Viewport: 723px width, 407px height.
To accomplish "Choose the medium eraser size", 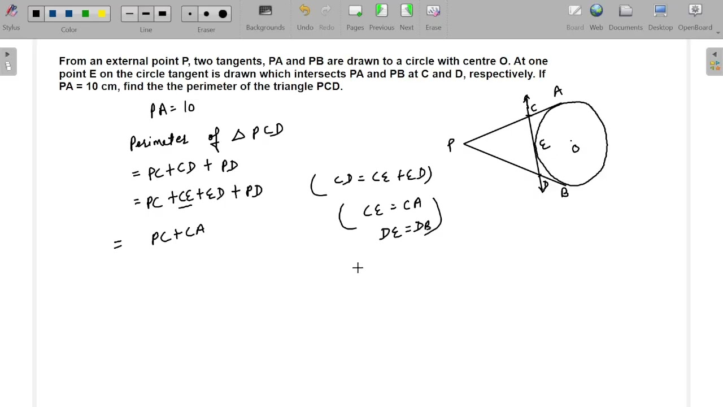I will pyautogui.click(x=206, y=14).
